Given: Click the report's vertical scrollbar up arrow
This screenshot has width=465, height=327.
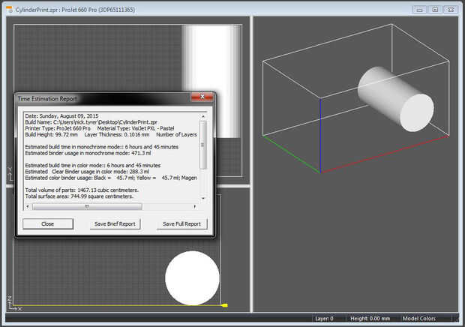Looking at the screenshot, I should click(x=203, y=116).
